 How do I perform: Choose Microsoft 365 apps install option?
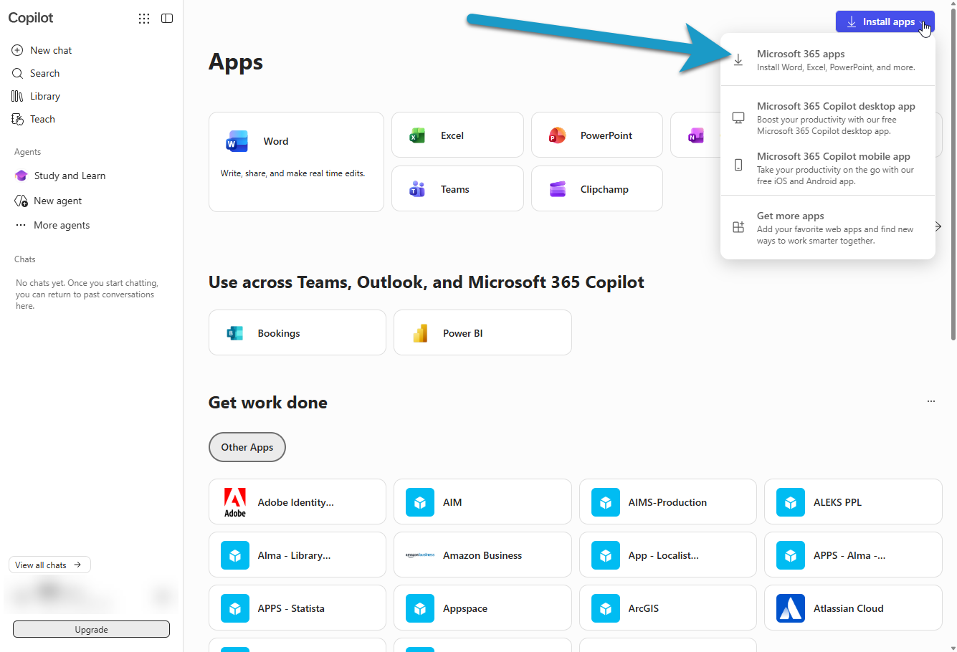[828, 60]
